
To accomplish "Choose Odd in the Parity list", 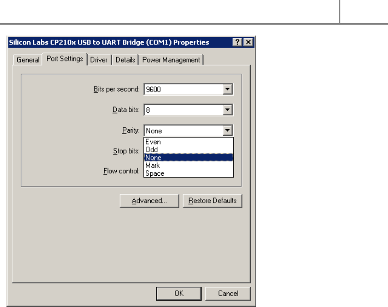I will click(x=189, y=150).
